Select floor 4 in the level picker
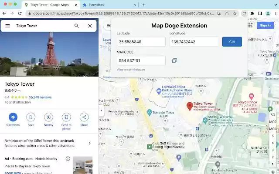Image resolution: width=279 pixels, height=174 pixels. pyautogui.click(x=272, y=143)
